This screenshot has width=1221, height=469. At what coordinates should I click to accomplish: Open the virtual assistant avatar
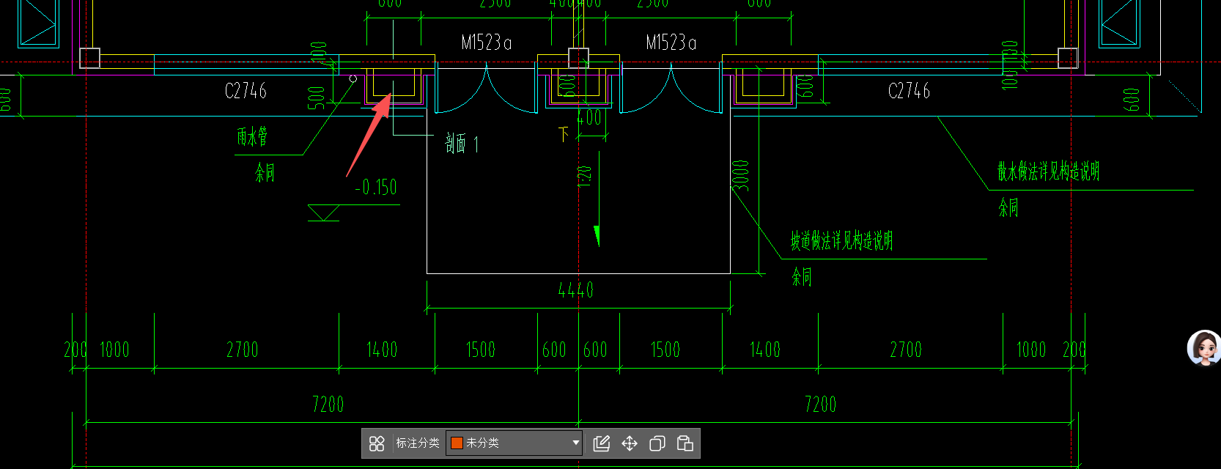click(x=1204, y=347)
